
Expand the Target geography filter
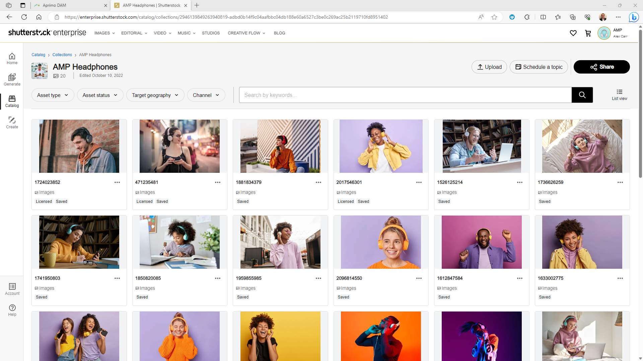point(155,95)
